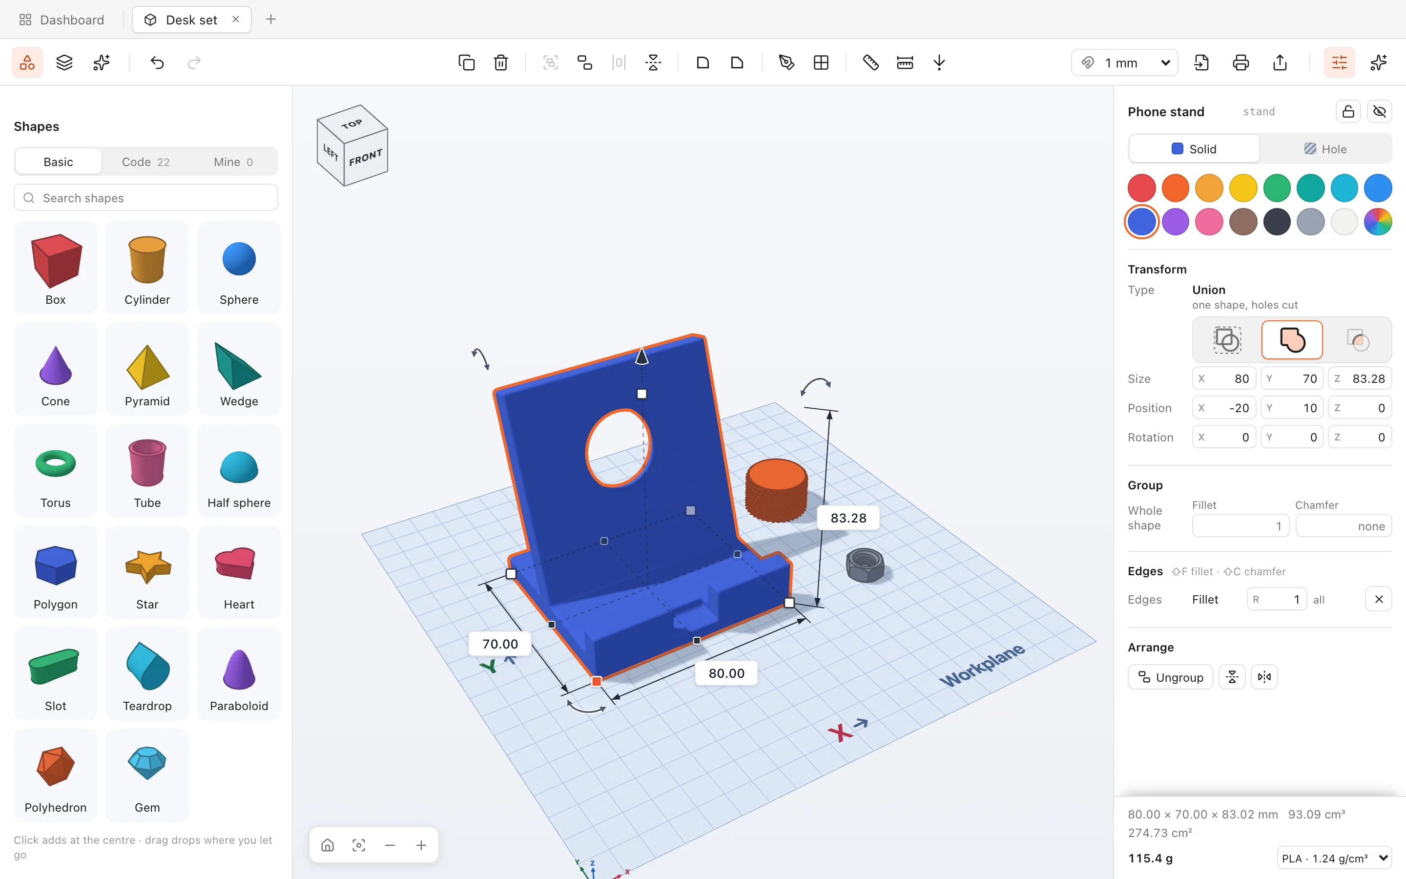Zoom out with the minus button
This screenshot has width=1406, height=879.
point(390,845)
